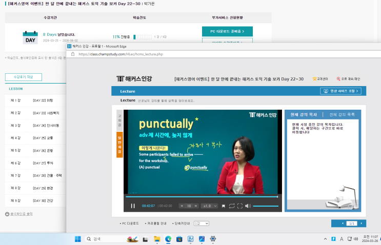
Task: Click the LESSON tab header
Action: (16, 89)
